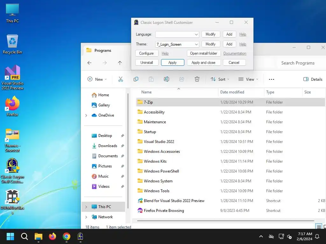The image size is (326, 244).
Task: Open Chrome from the taskbar
Action: coord(67,236)
